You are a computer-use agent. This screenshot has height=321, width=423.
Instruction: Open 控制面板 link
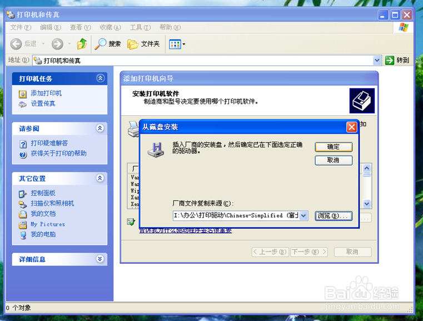pyautogui.click(x=43, y=193)
